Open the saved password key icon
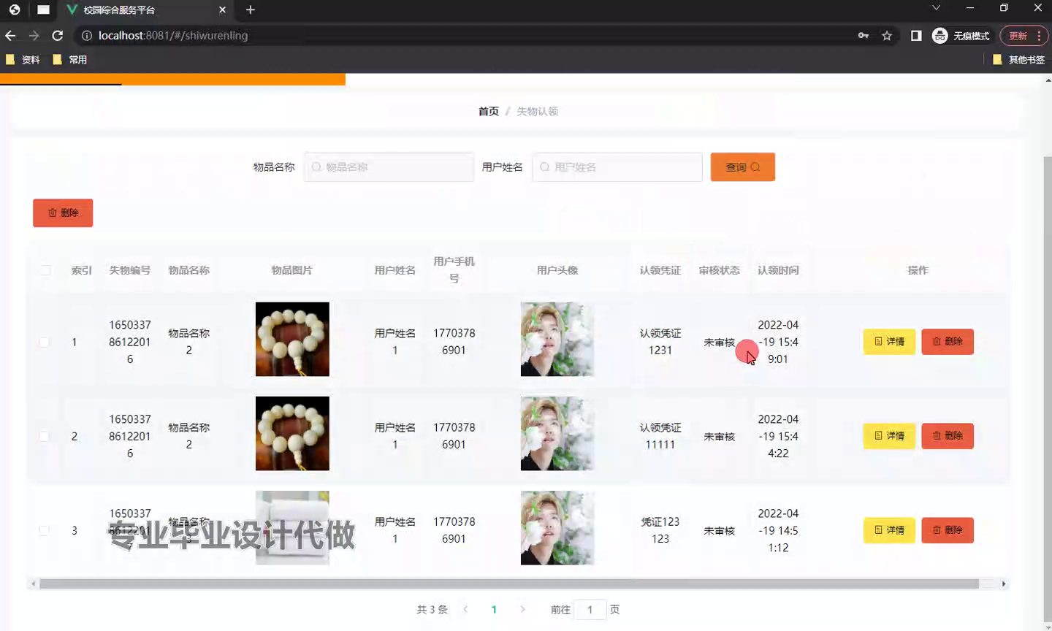Viewport: 1052px width, 631px height. tap(864, 35)
